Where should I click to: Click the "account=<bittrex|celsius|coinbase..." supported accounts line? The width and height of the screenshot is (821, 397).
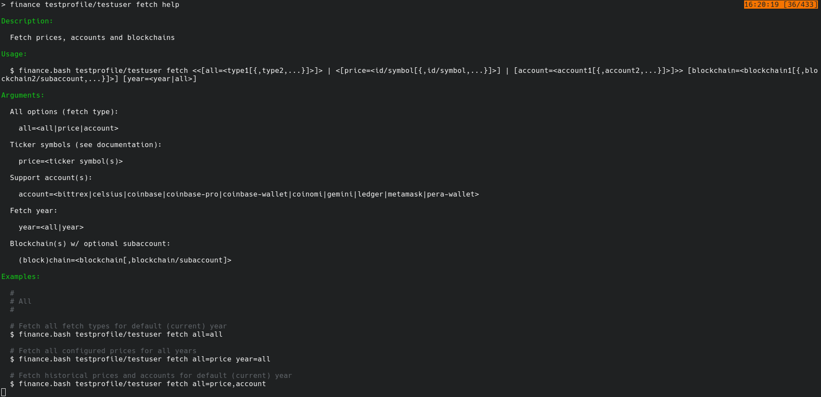click(x=248, y=194)
